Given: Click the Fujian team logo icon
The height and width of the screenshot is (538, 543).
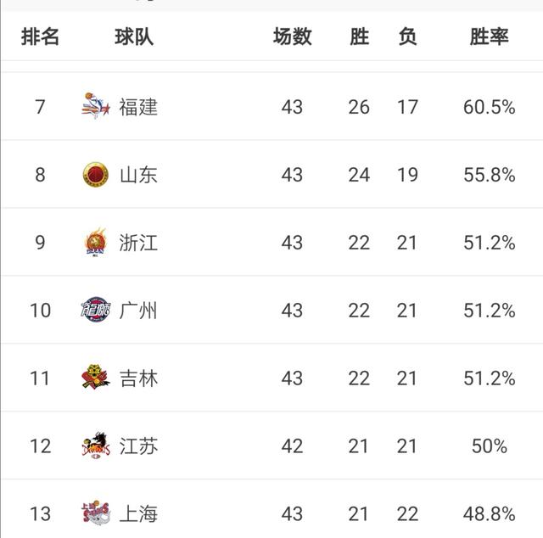Looking at the screenshot, I should (x=96, y=106).
